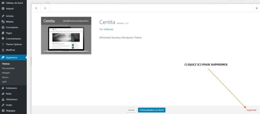Open the Roles menu label
This screenshot has width=260, height=114.
click(9, 94)
